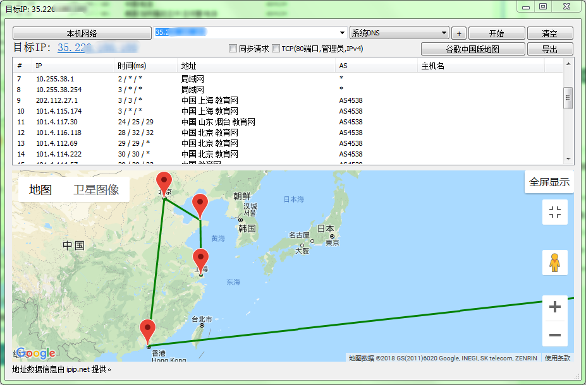Click the results list scroll down arrow
Screen dimensions: 586x385
568,159
